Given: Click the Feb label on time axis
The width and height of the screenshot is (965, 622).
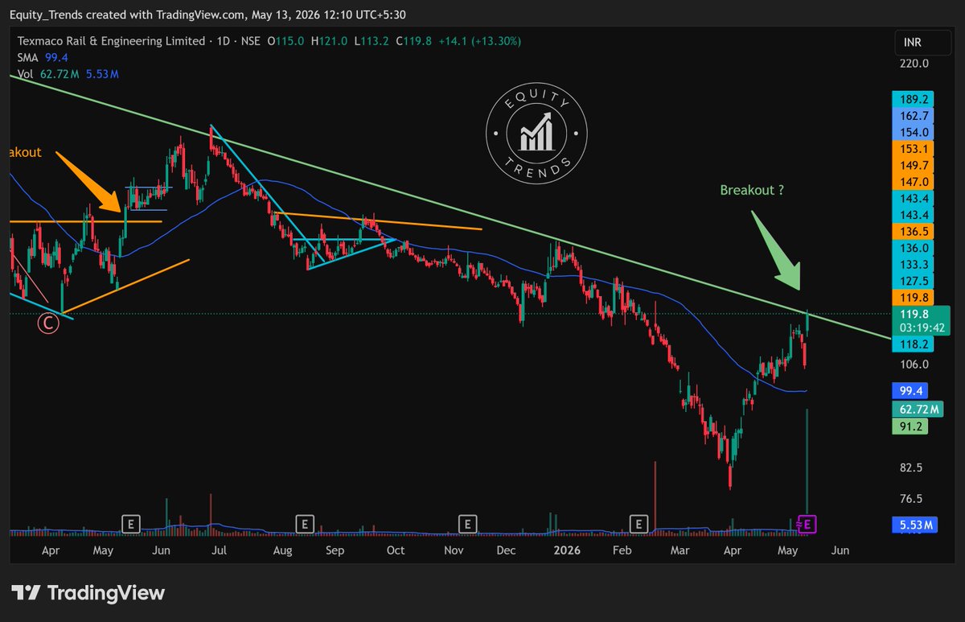Looking at the screenshot, I should 622,551.
